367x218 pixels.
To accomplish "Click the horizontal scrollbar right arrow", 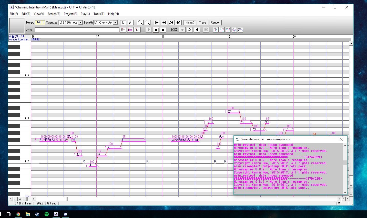I will click(x=339, y=199).
